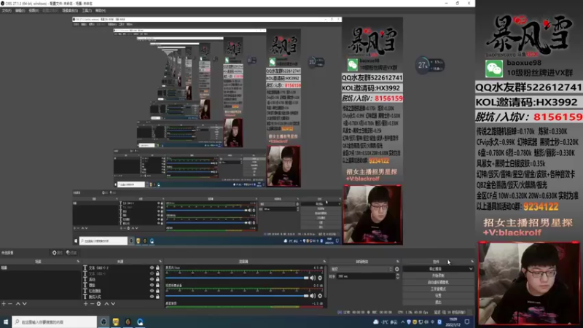Expand the streaming button dropdown arrow in Controls

tap(471, 269)
